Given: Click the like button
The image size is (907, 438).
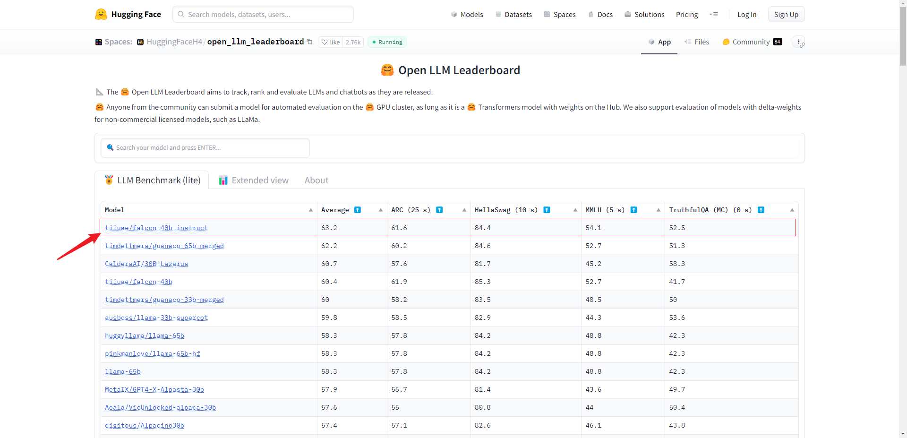Looking at the screenshot, I should click(331, 42).
